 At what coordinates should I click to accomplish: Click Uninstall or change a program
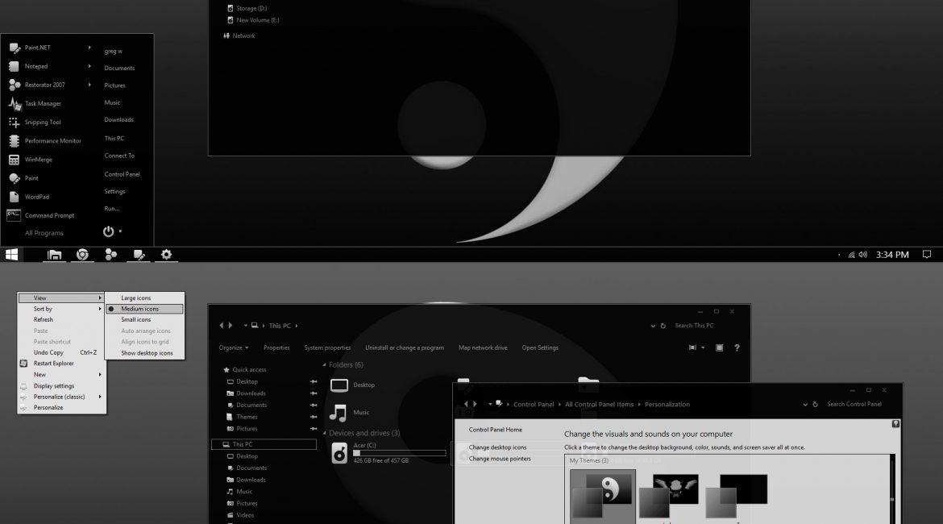(x=404, y=347)
